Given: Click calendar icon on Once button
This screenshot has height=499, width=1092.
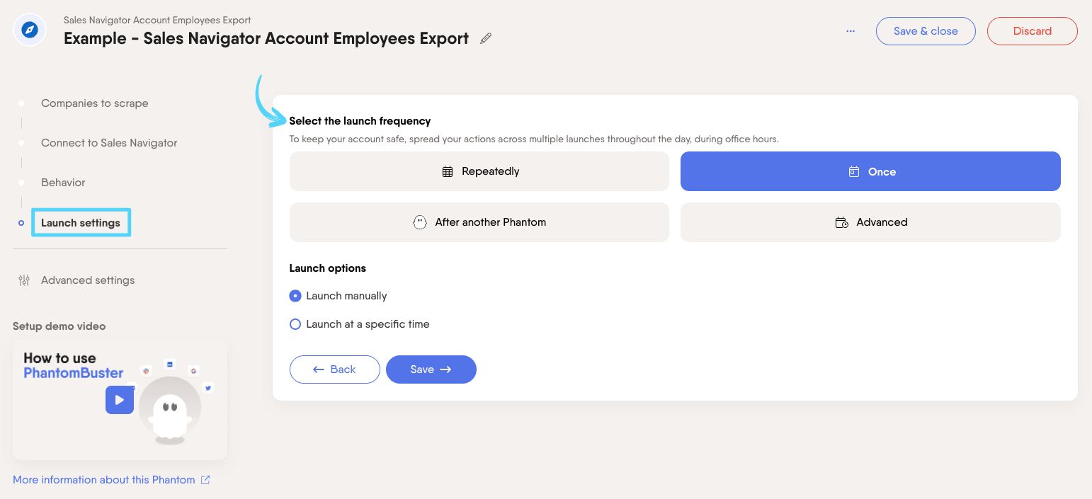Looking at the screenshot, I should 854,172.
